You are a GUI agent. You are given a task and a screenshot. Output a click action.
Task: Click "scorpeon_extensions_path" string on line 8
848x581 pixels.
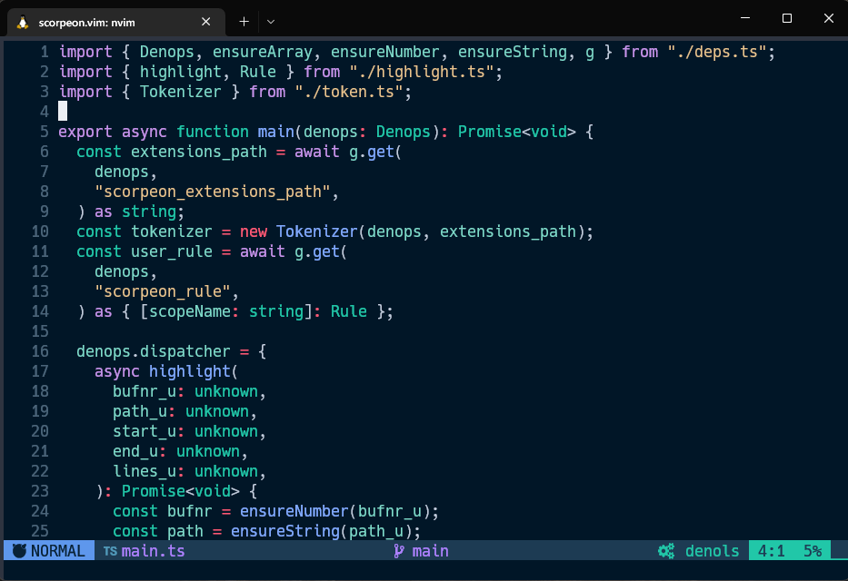tap(213, 192)
